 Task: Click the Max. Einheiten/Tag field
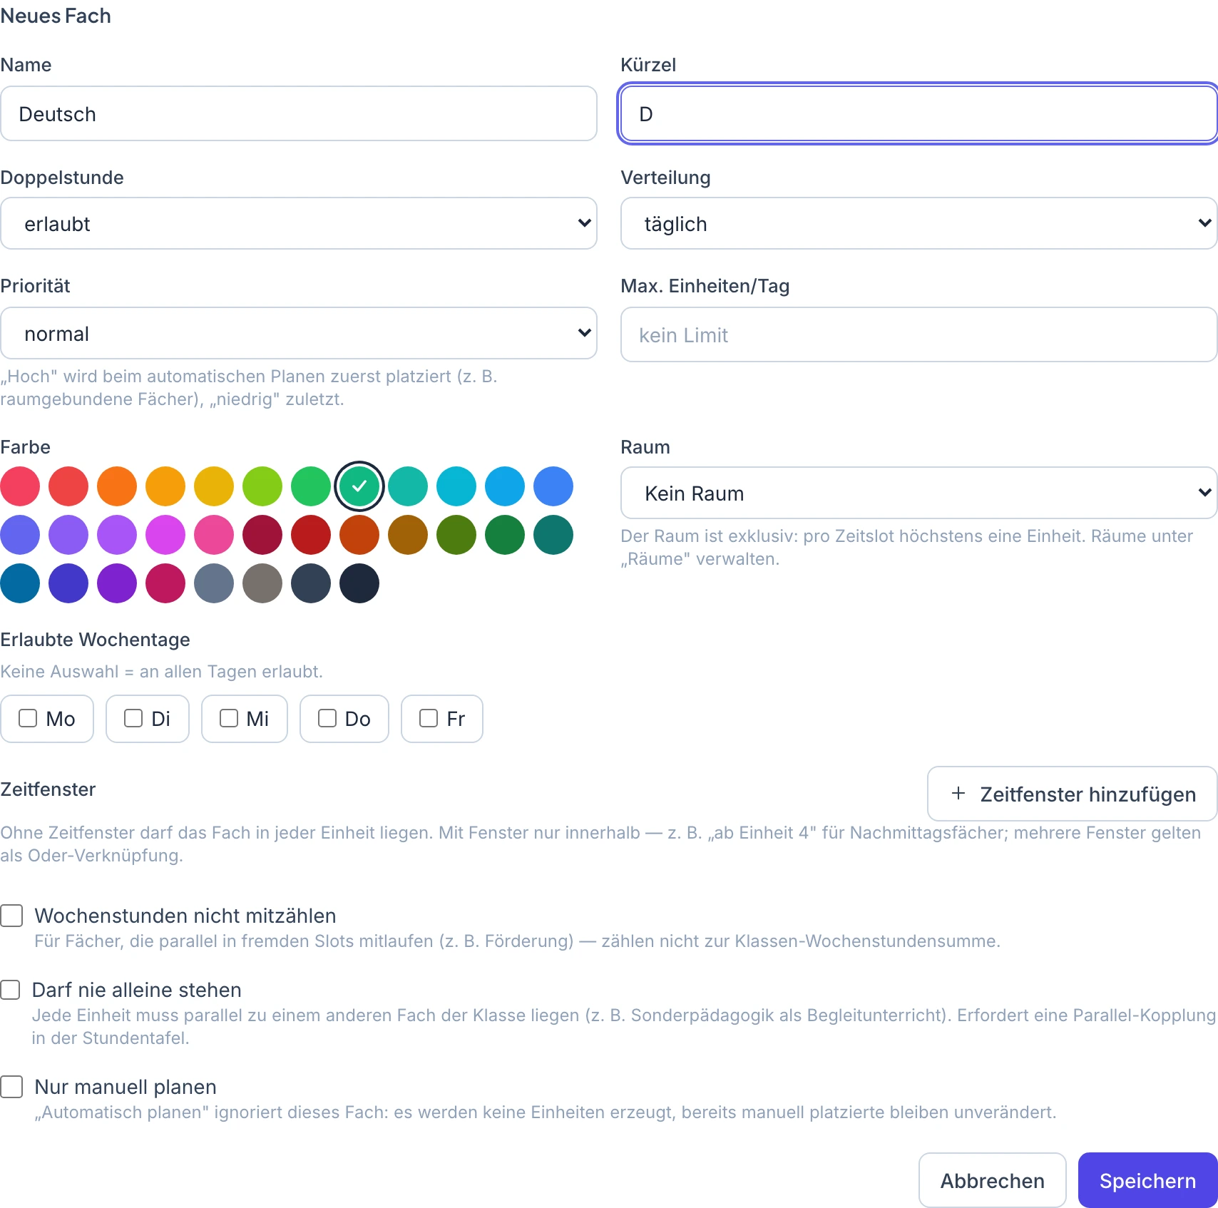point(918,334)
